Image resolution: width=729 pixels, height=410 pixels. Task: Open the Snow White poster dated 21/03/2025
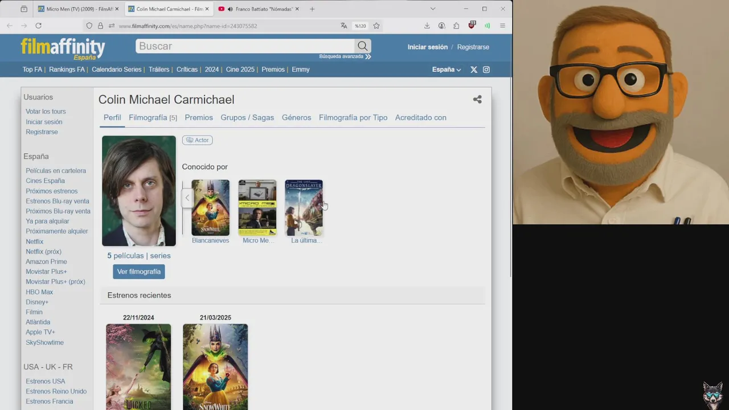215,367
